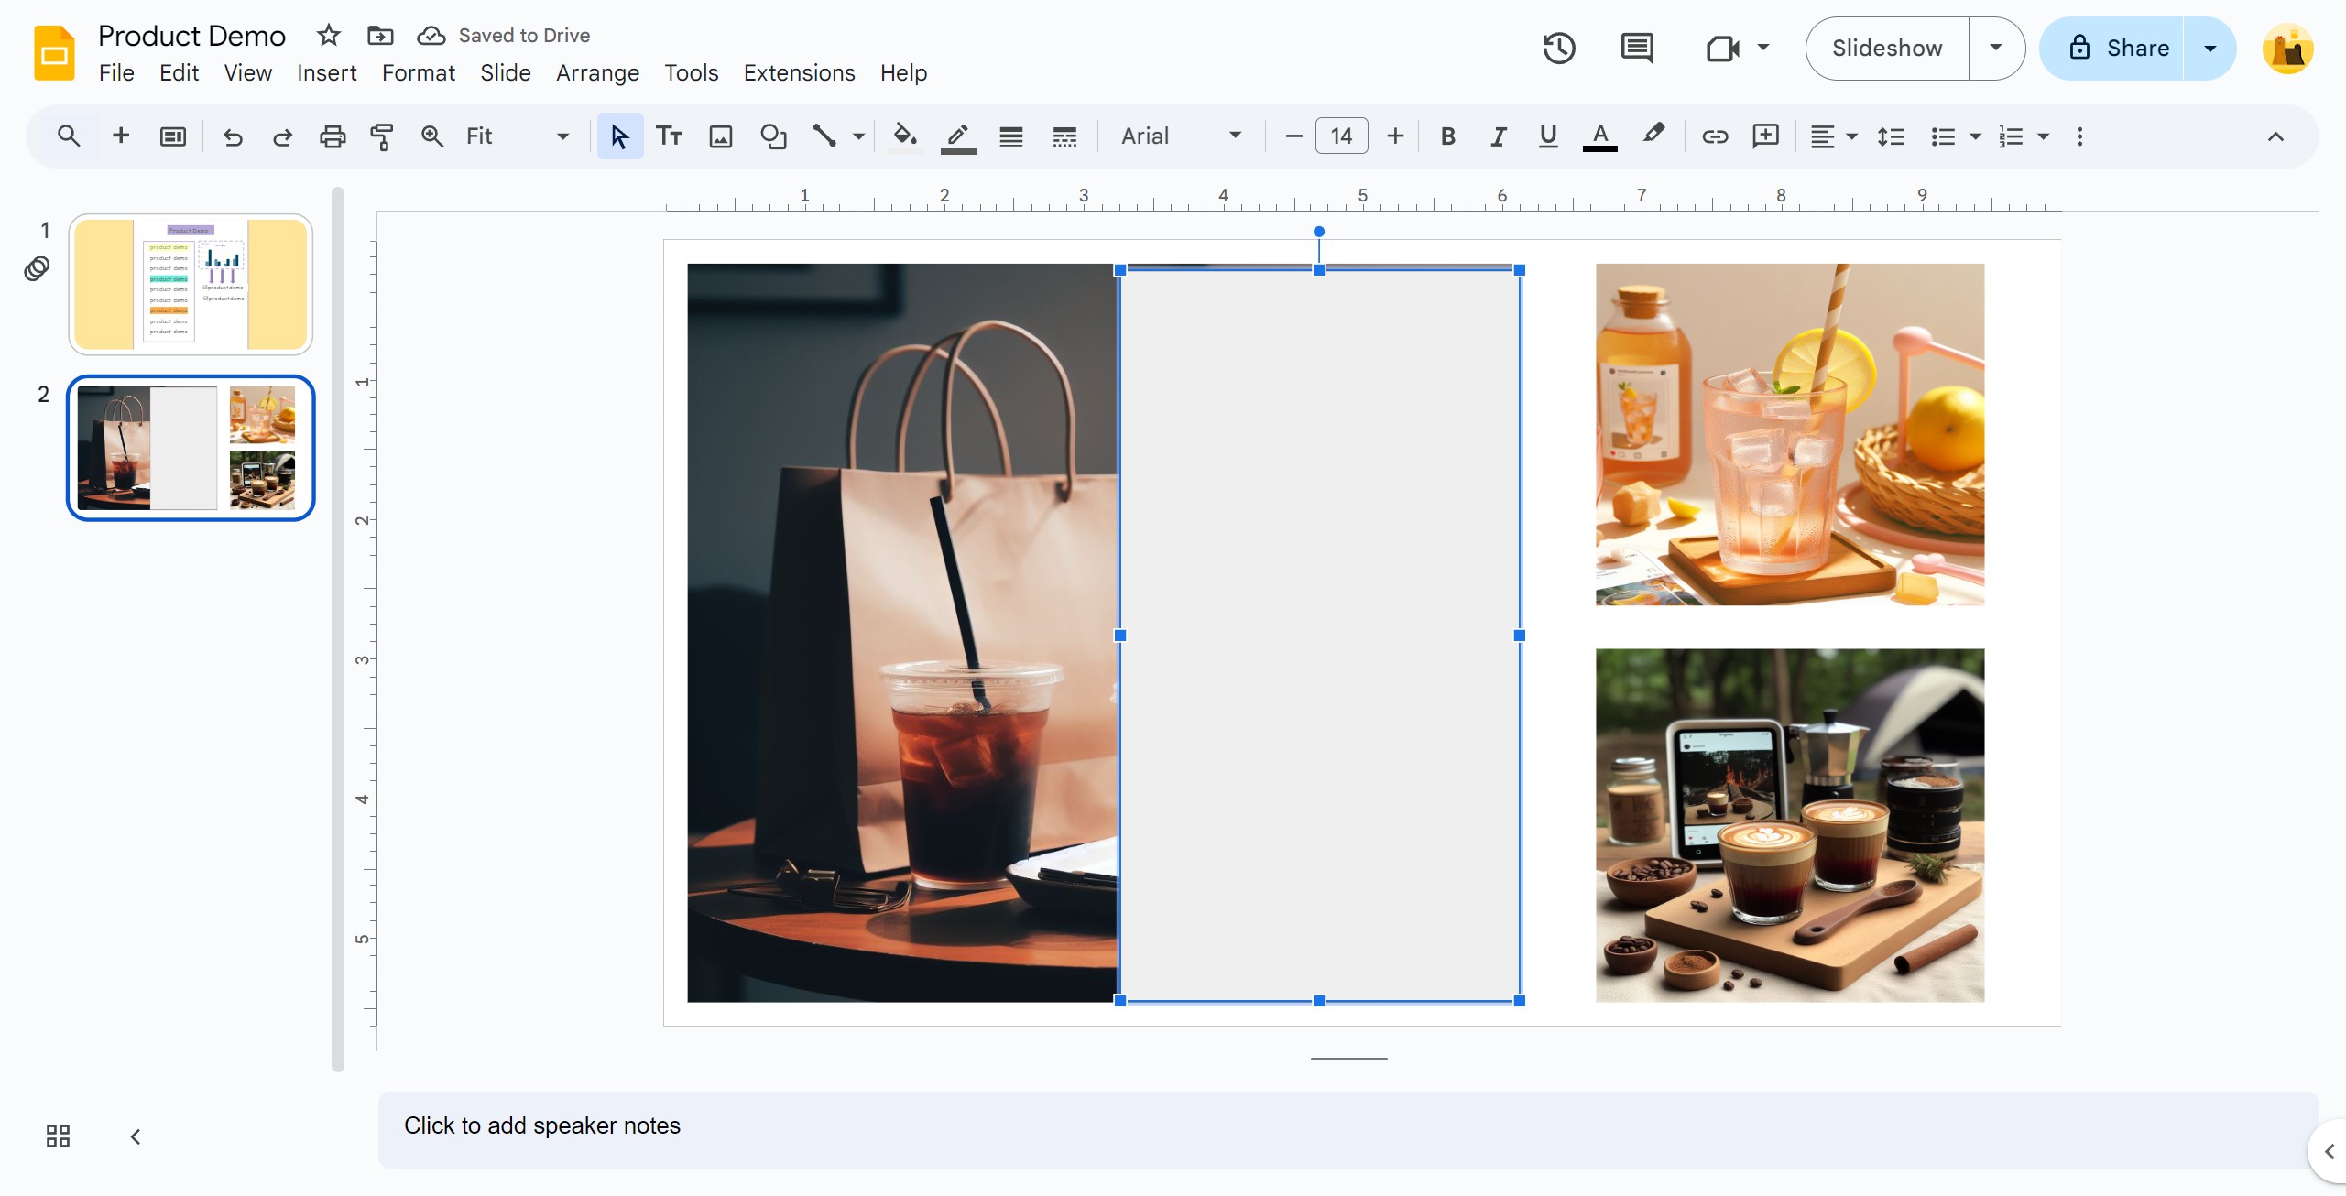Toggle italic text formatting
The height and width of the screenshot is (1196, 2346).
pos(1499,136)
